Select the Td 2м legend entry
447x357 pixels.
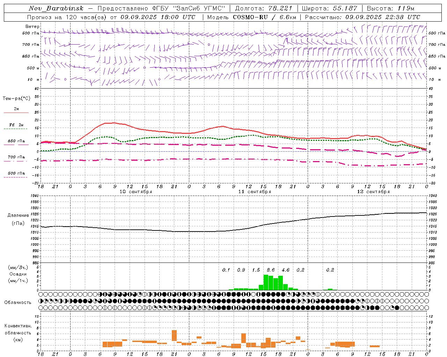[x=16, y=125]
